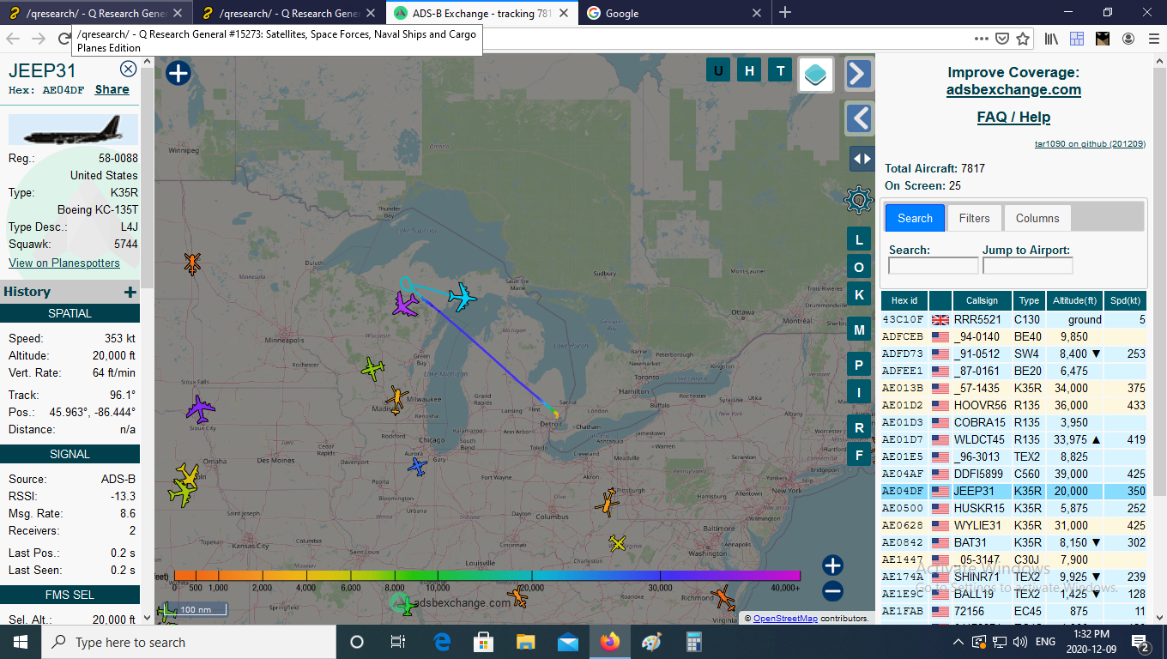
Task: Select the orange aircraft near Madison
Action: tap(396, 399)
